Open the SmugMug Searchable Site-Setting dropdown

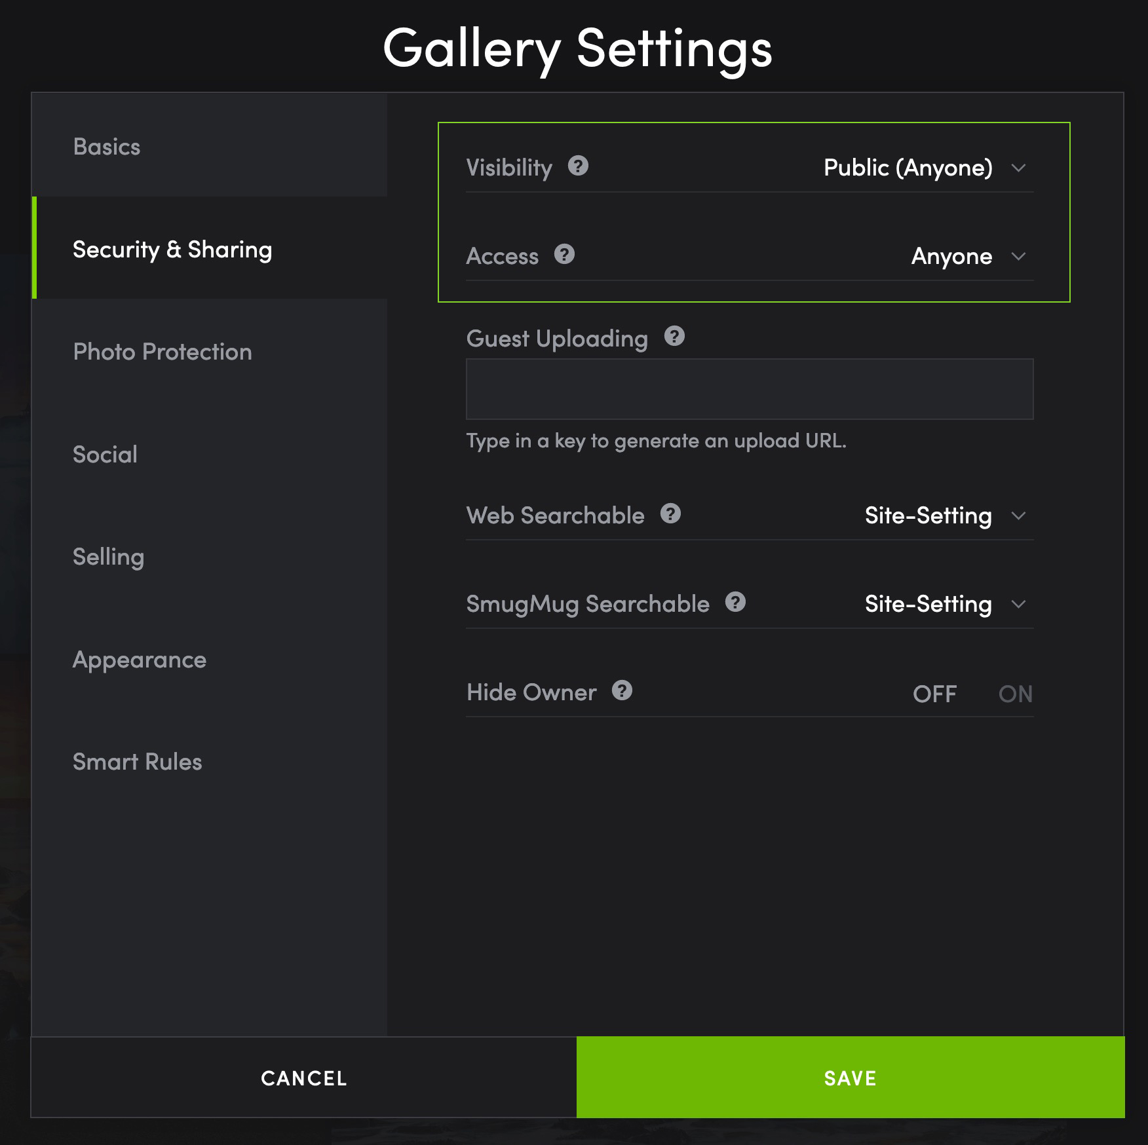click(946, 604)
